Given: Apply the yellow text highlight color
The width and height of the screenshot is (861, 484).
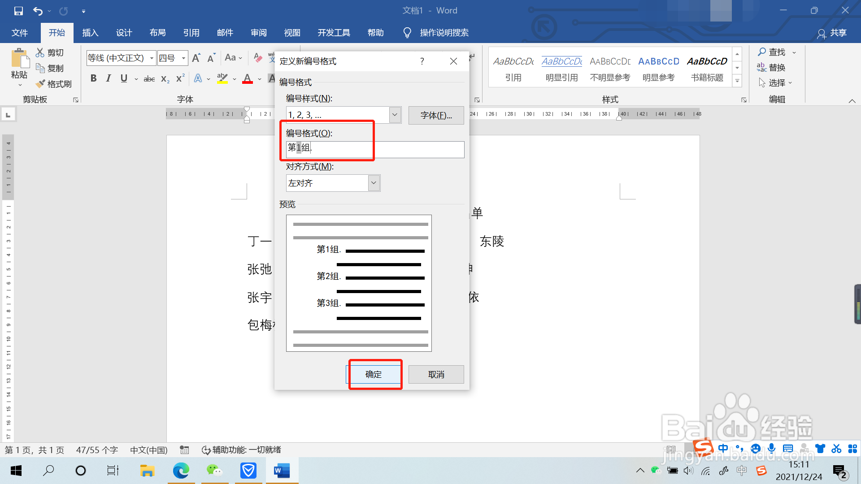Looking at the screenshot, I should point(222,78).
